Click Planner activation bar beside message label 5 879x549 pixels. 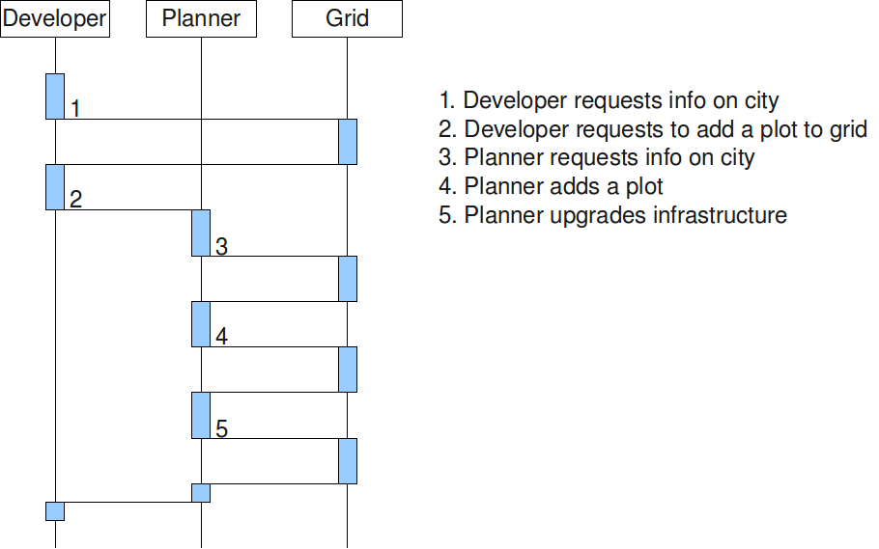click(201, 415)
